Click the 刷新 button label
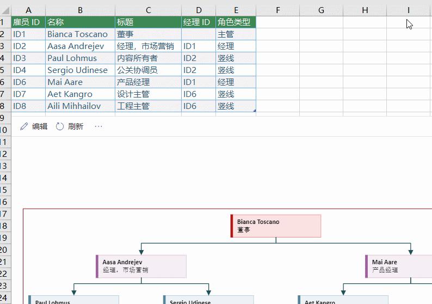Screen dimensions: 432x304 [76, 126]
